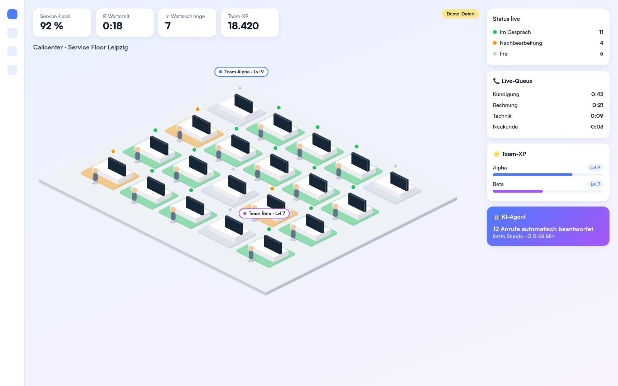
Task: Select the Technik queue entry
Action: pyautogui.click(x=548, y=116)
